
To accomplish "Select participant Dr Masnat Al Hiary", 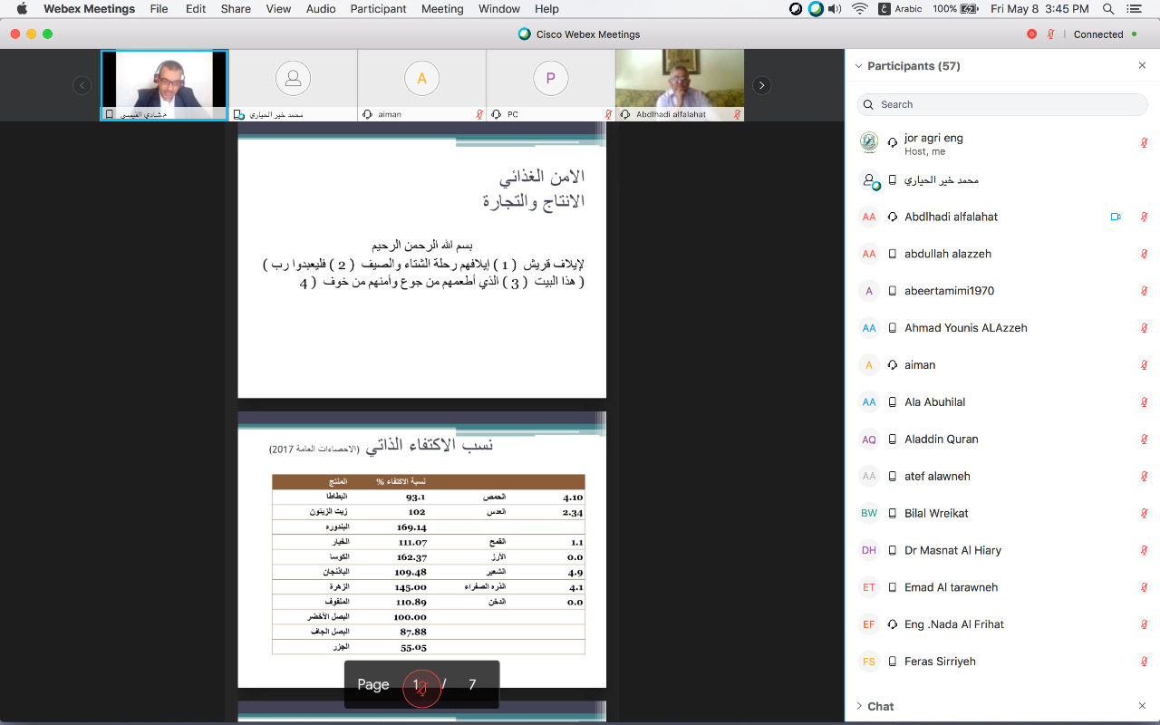I will pos(952,550).
